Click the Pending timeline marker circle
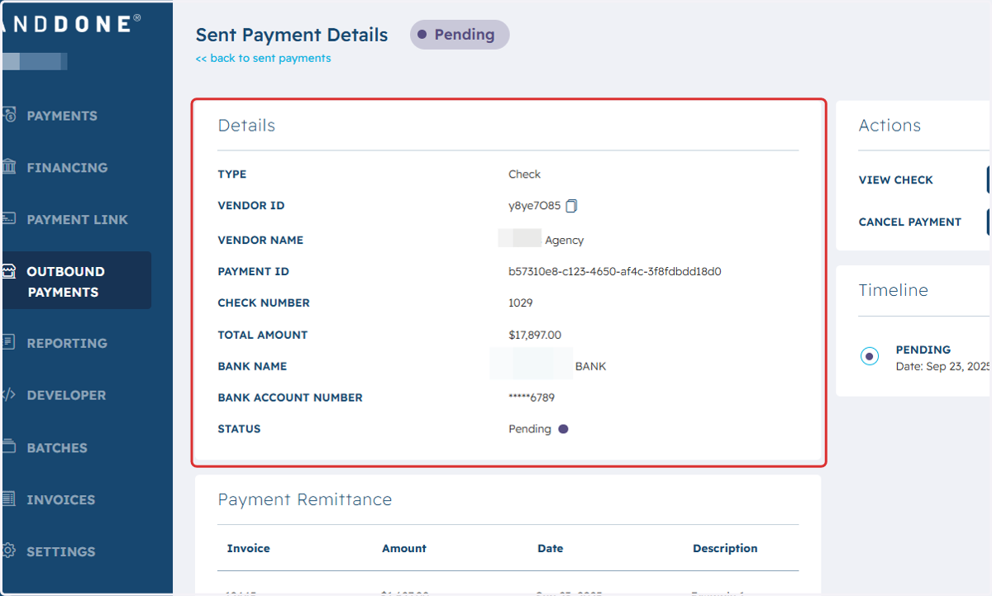The image size is (992, 596). click(870, 356)
